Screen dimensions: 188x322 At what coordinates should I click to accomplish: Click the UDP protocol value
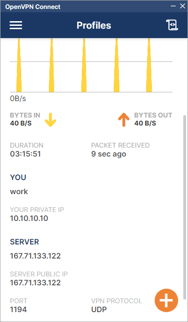99,309
